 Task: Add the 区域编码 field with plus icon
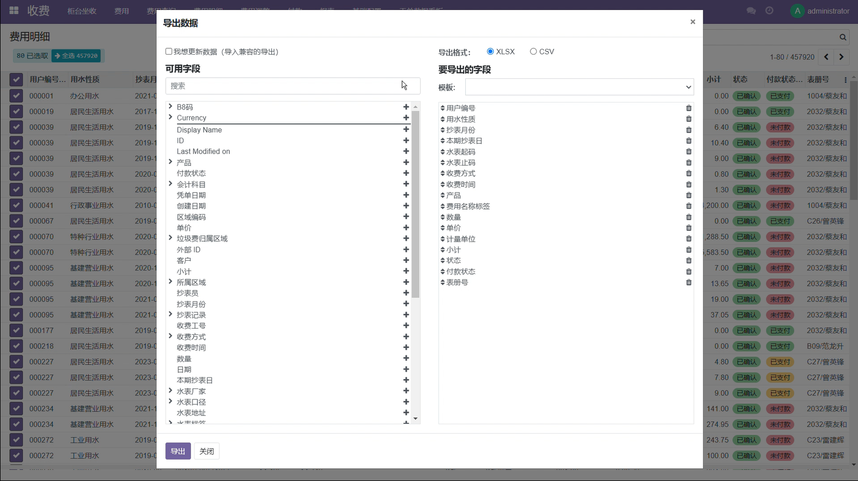[406, 217]
